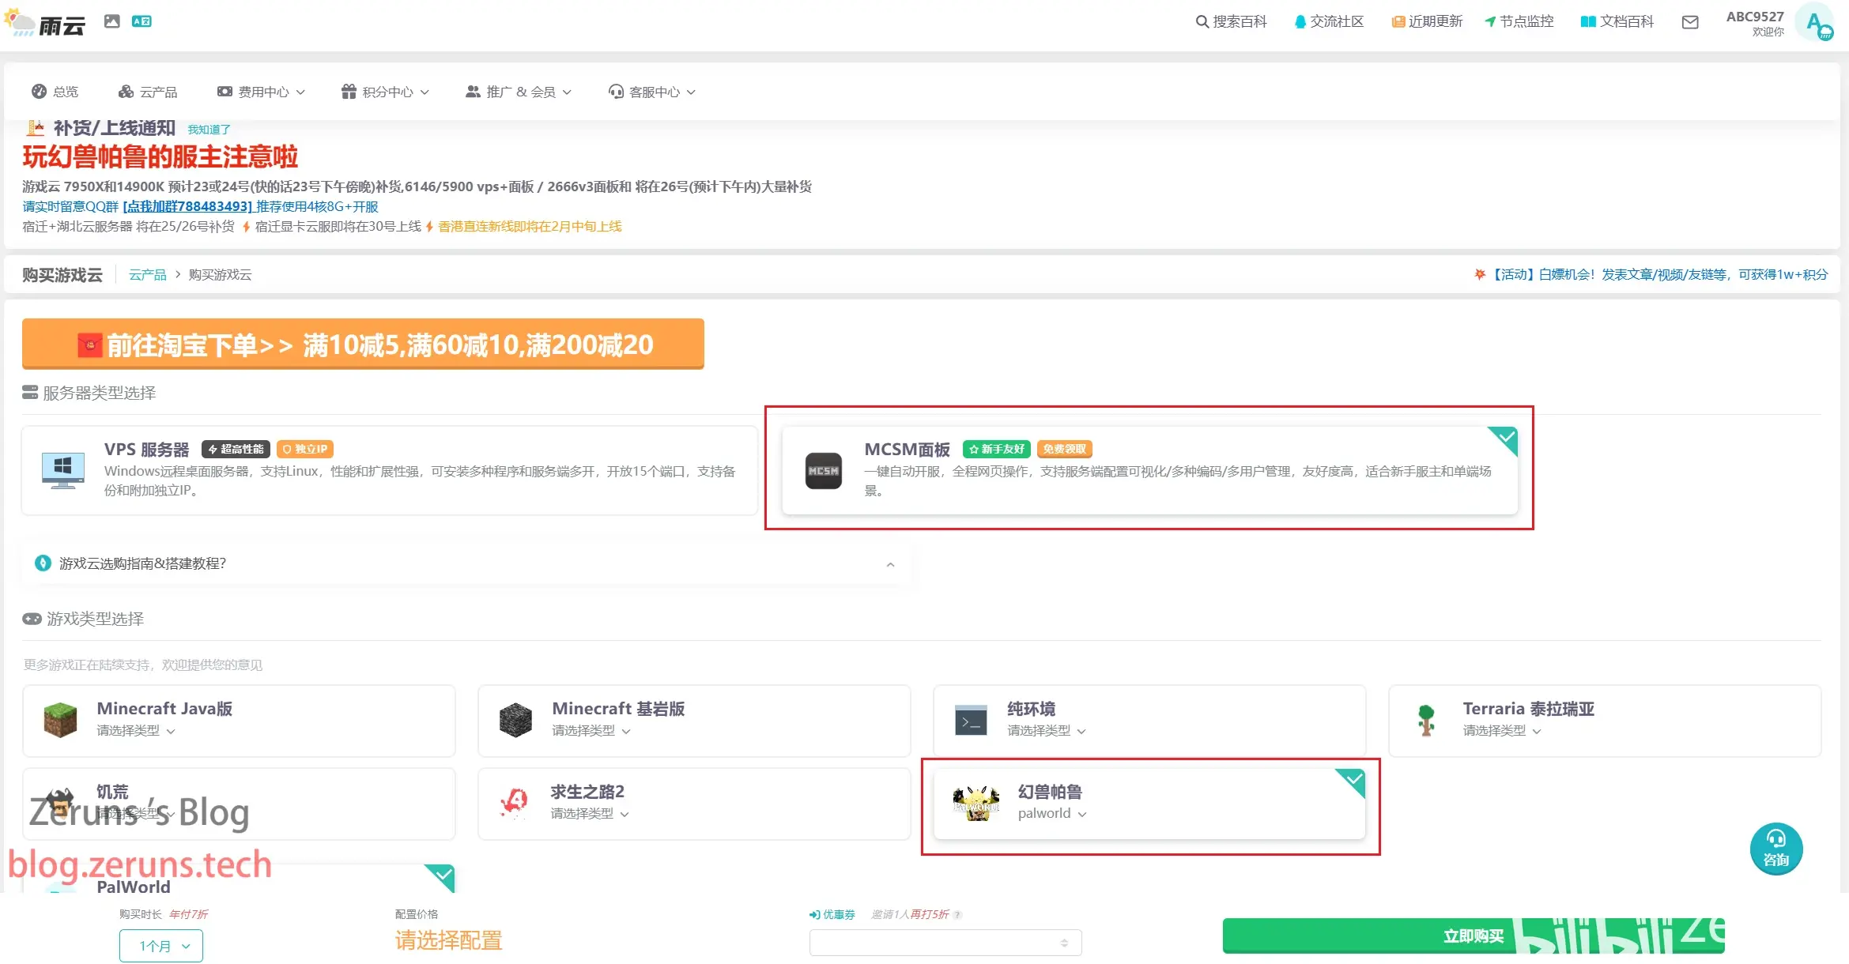Screen dimensions: 1849x964
Task: Select the VPS 服务器 server type card
Action: click(x=390, y=470)
